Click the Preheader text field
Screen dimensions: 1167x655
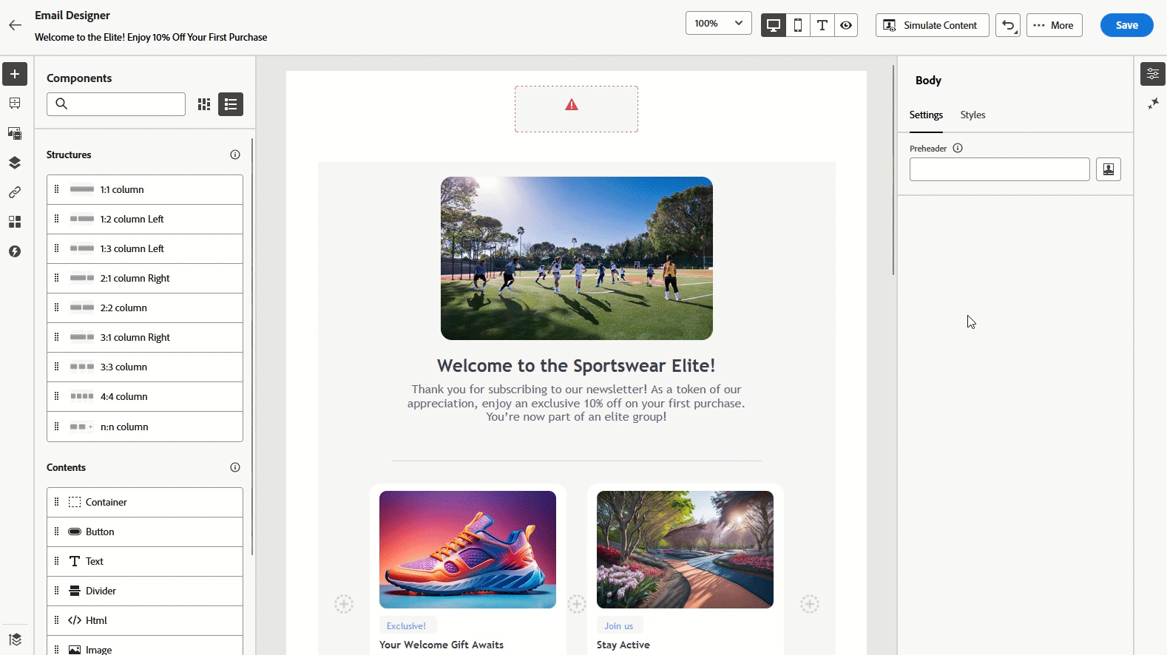(1000, 169)
